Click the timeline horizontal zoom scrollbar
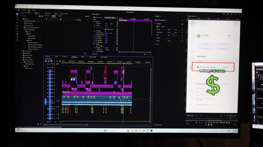263x147 pixels. tap(66, 125)
